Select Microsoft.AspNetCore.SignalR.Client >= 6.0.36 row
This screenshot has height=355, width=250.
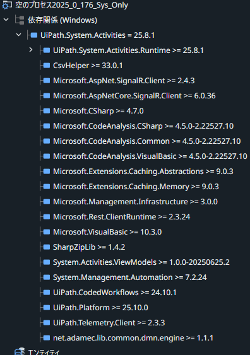(x=134, y=96)
